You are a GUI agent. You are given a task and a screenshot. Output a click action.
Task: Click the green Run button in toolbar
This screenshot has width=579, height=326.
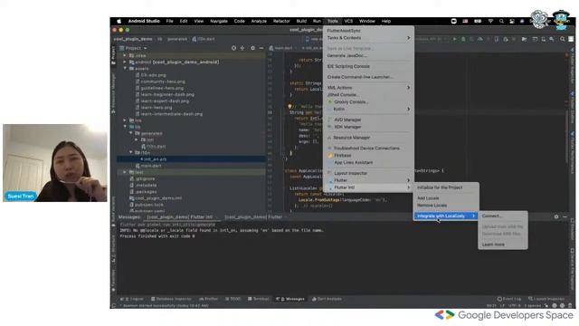pyautogui.click(x=454, y=39)
